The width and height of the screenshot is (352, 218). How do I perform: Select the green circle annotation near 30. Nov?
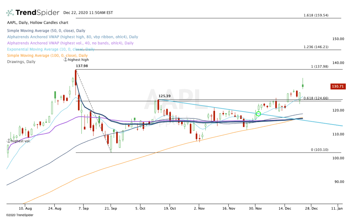click(258, 114)
